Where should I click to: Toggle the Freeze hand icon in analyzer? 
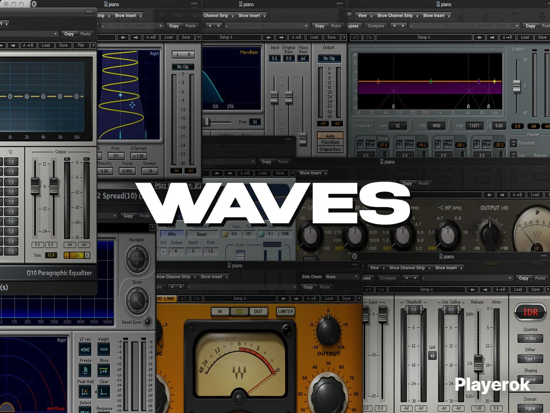pyautogui.click(x=85, y=370)
